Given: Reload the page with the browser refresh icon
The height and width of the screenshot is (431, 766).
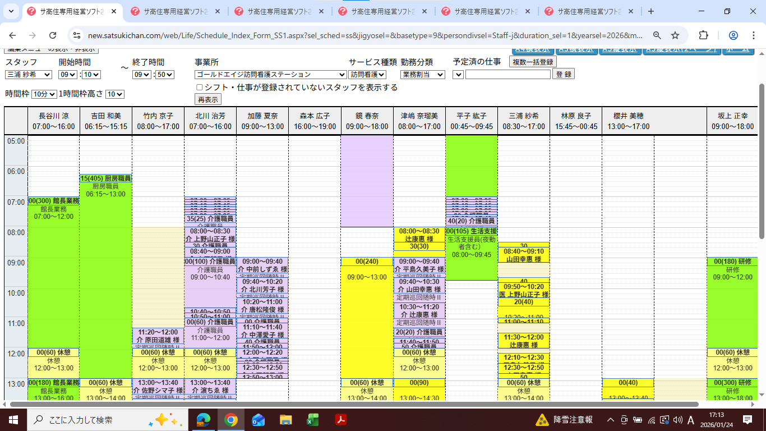Looking at the screenshot, I should tap(53, 35).
